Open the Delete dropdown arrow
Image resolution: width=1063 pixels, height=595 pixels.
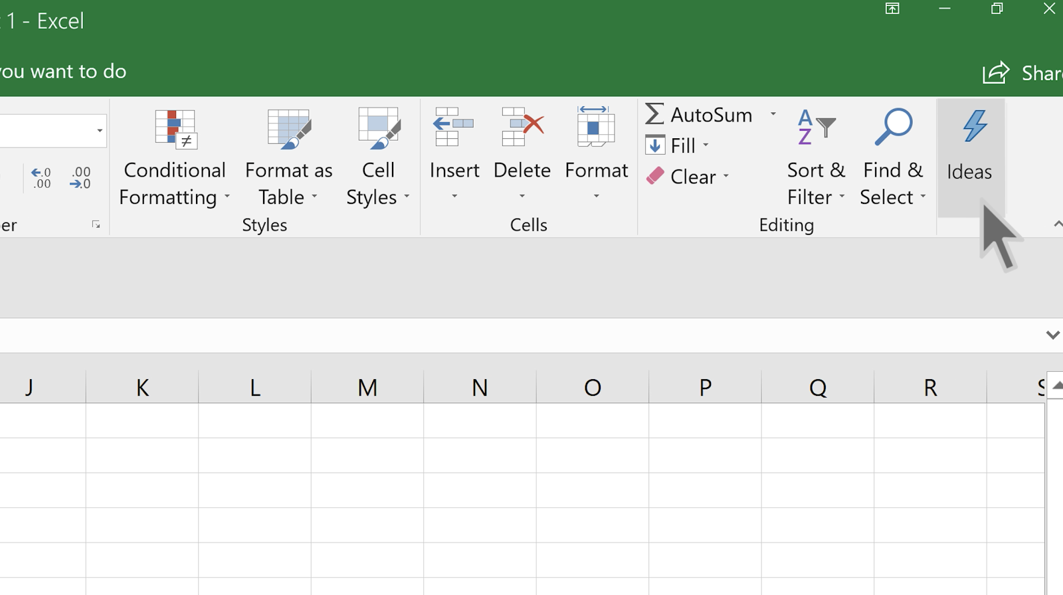pyautogui.click(x=522, y=196)
